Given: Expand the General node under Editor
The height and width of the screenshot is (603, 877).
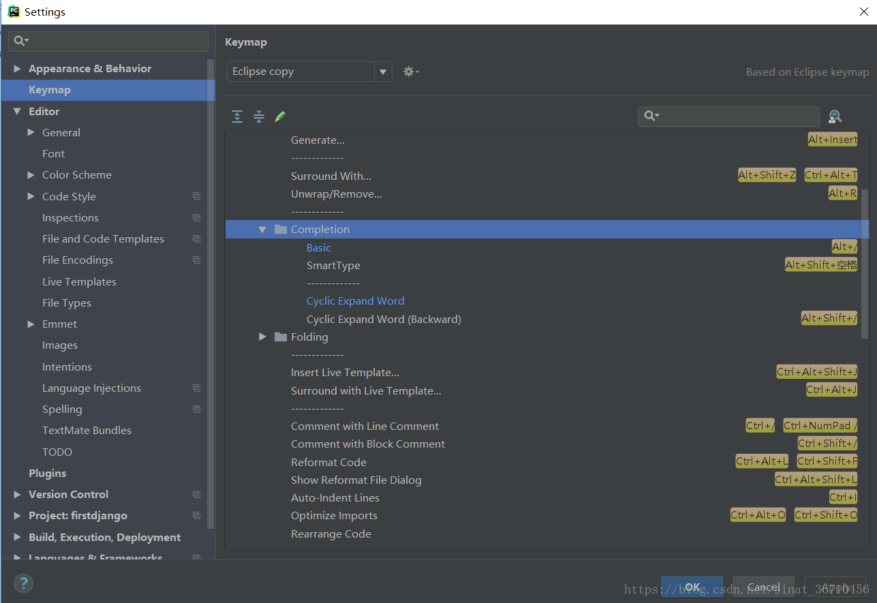Looking at the screenshot, I should (31, 132).
